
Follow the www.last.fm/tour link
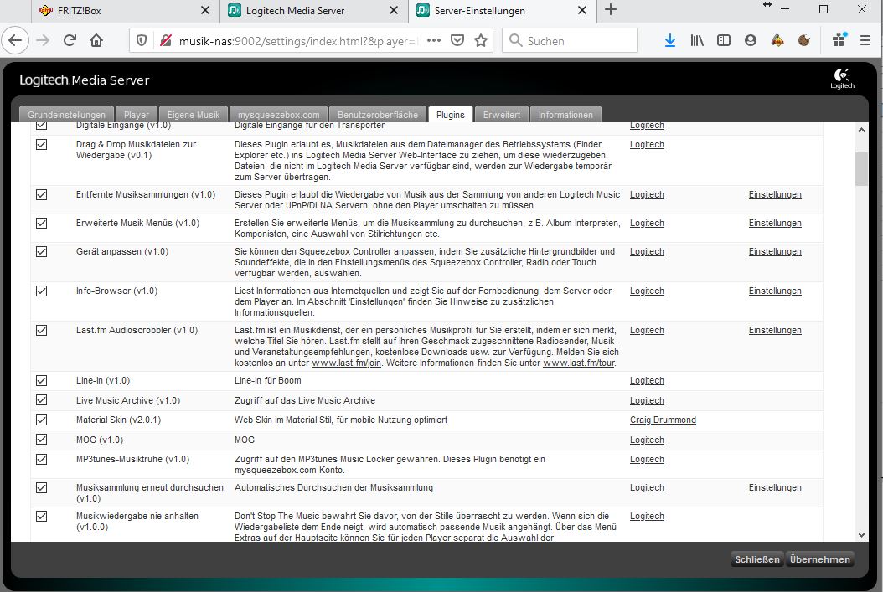[578, 363]
